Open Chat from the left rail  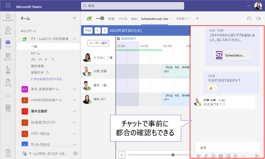(8, 30)
